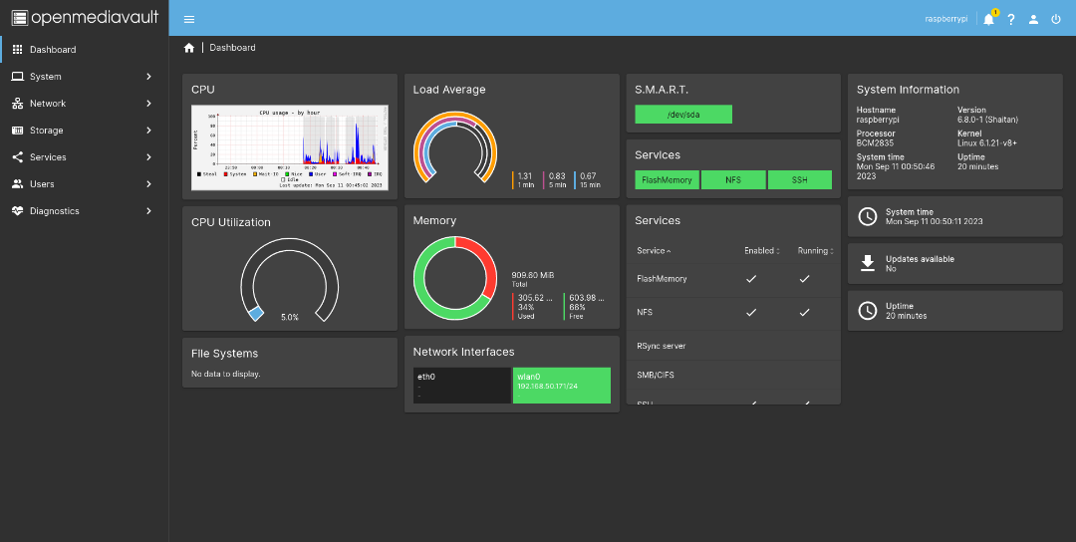Click the NFS running checkmark
Image resolution: width=1076 pixels, height=542 pixels.
805,312
